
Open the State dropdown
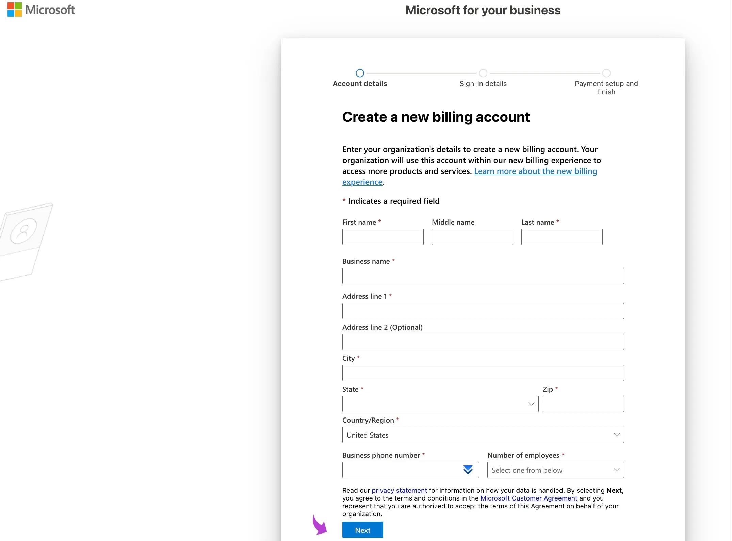coord(440,404)
